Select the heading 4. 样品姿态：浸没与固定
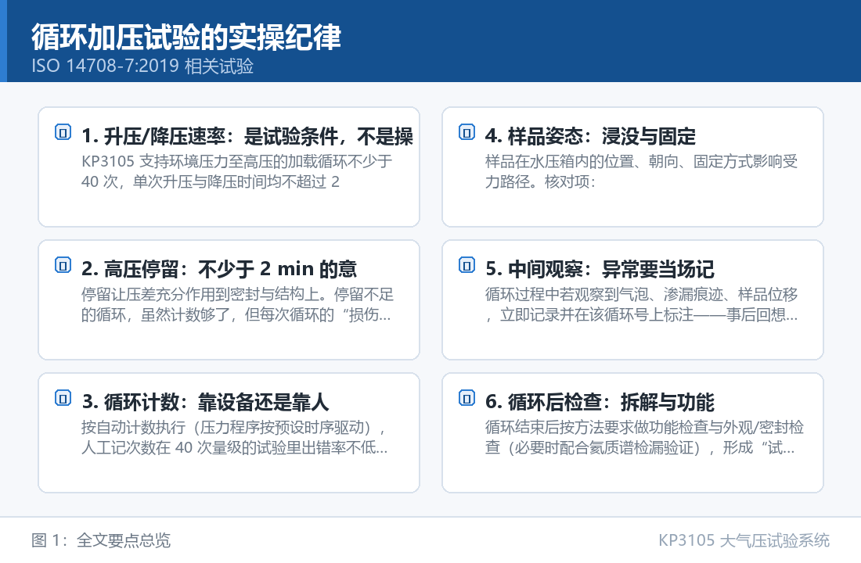The height and width of the screenshot is (563, 861). (x=590, y=136)
